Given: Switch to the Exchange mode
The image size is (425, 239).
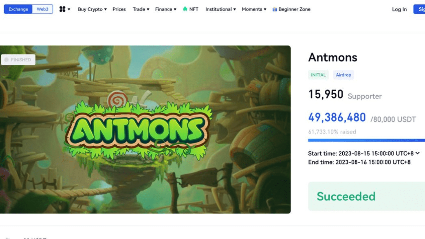Looking at the screenshot, I should coord(18,9).
